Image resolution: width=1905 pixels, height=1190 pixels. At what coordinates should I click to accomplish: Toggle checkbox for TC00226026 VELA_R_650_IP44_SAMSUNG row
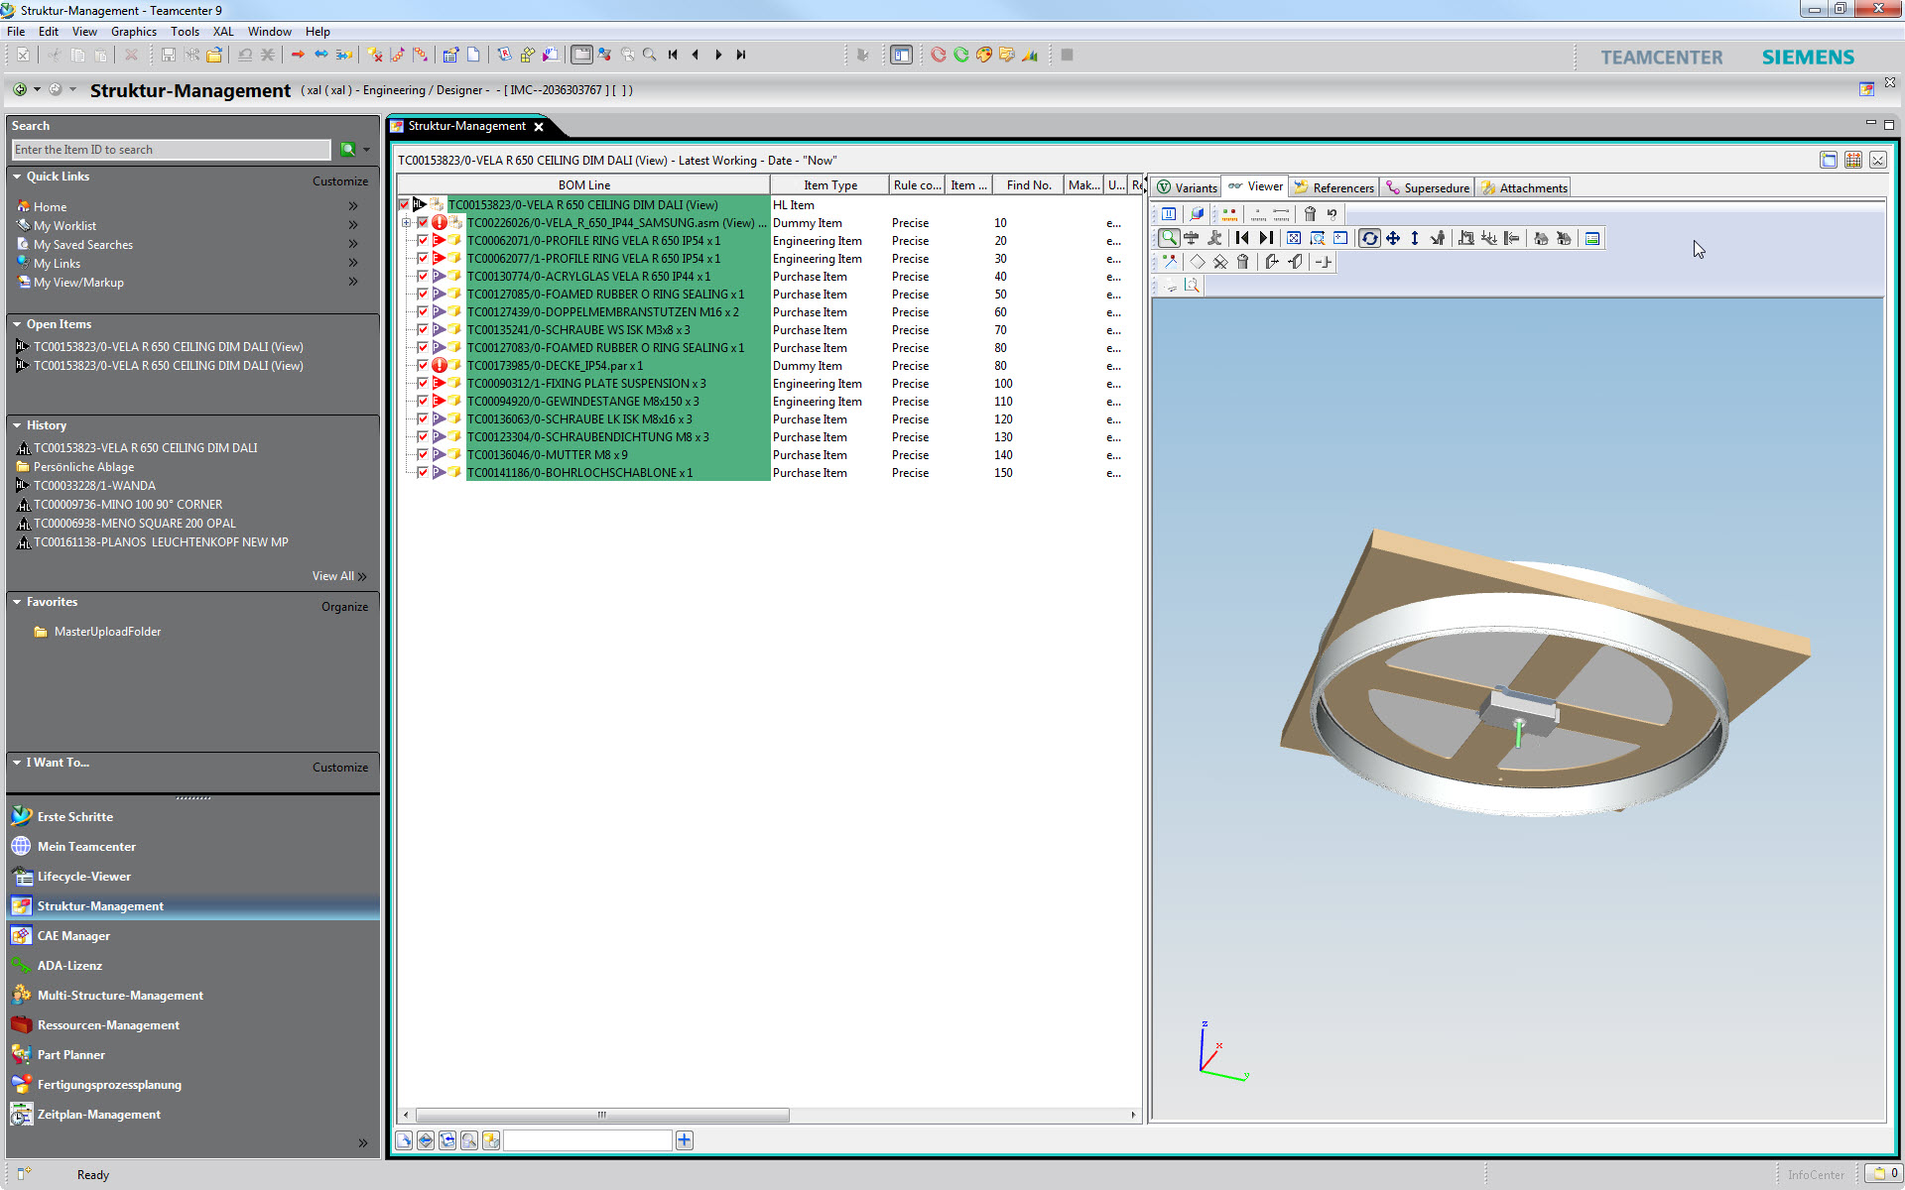click(x=423, y=223)
